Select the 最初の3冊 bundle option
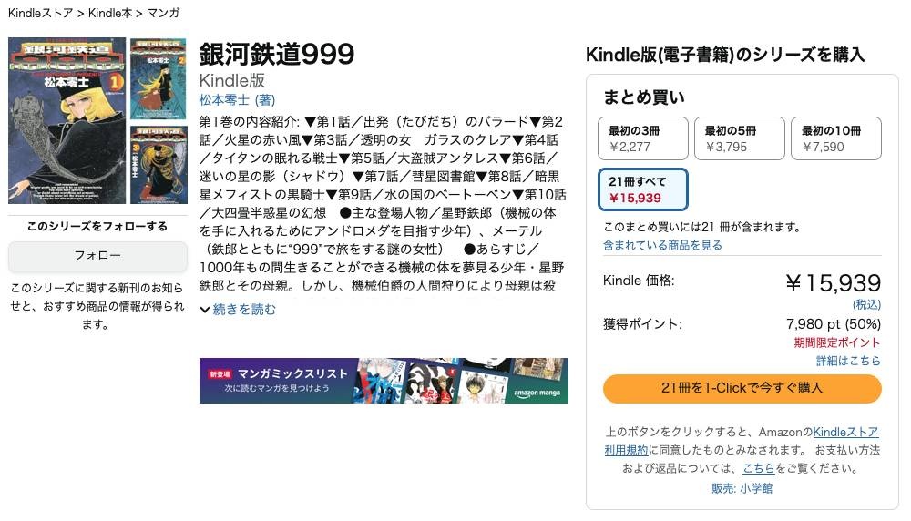Screen dimensions: 911x521 pyautogui.click(x=642, y=138)
